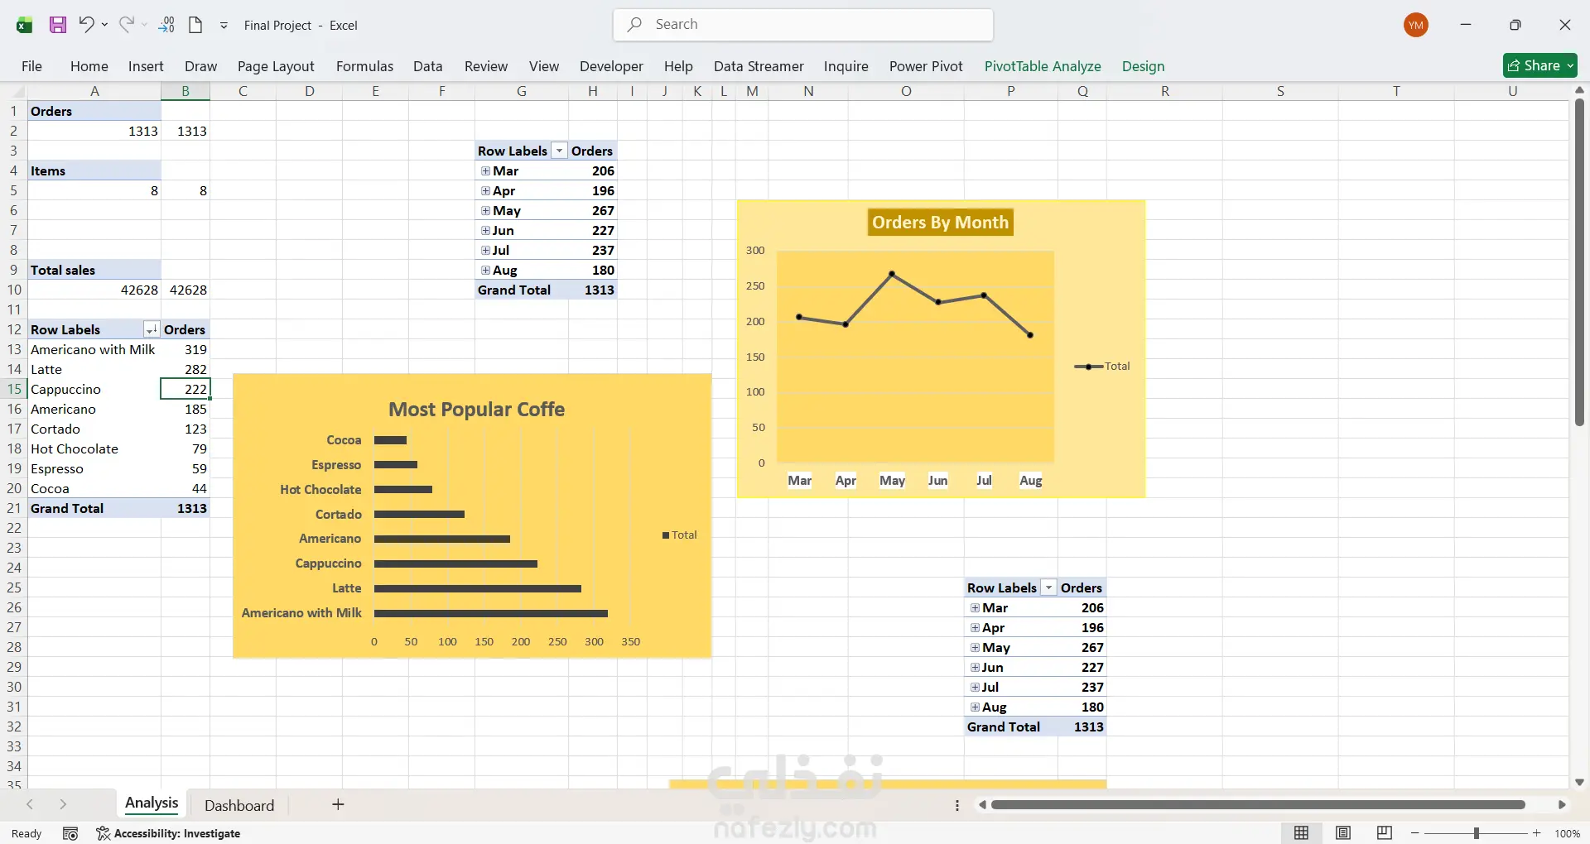Click the horizontal scrollbar right arrow
The height and width of the screenshot is (844, 1590).
point(1562,804)
